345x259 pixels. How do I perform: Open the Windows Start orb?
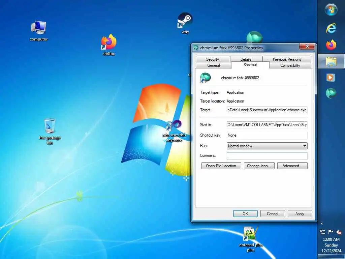coord(331,9)
